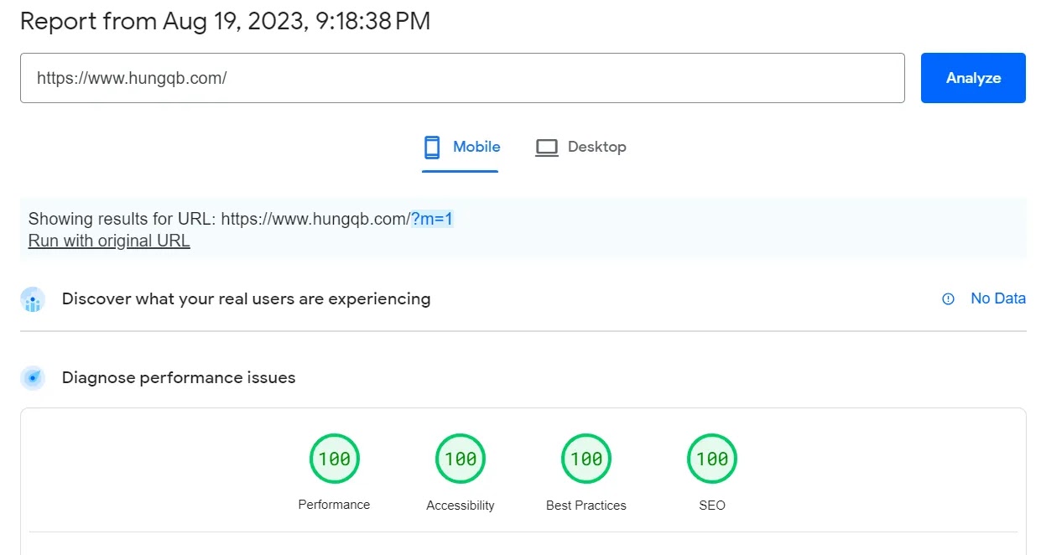Click the real users experience icon
The image size is (1041, 555).
[x=33, y=299]
